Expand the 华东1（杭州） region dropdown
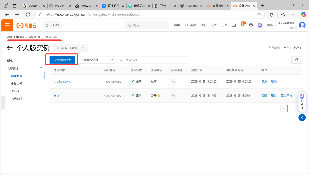Screen dimensions: 309x175 coord(71,48)
